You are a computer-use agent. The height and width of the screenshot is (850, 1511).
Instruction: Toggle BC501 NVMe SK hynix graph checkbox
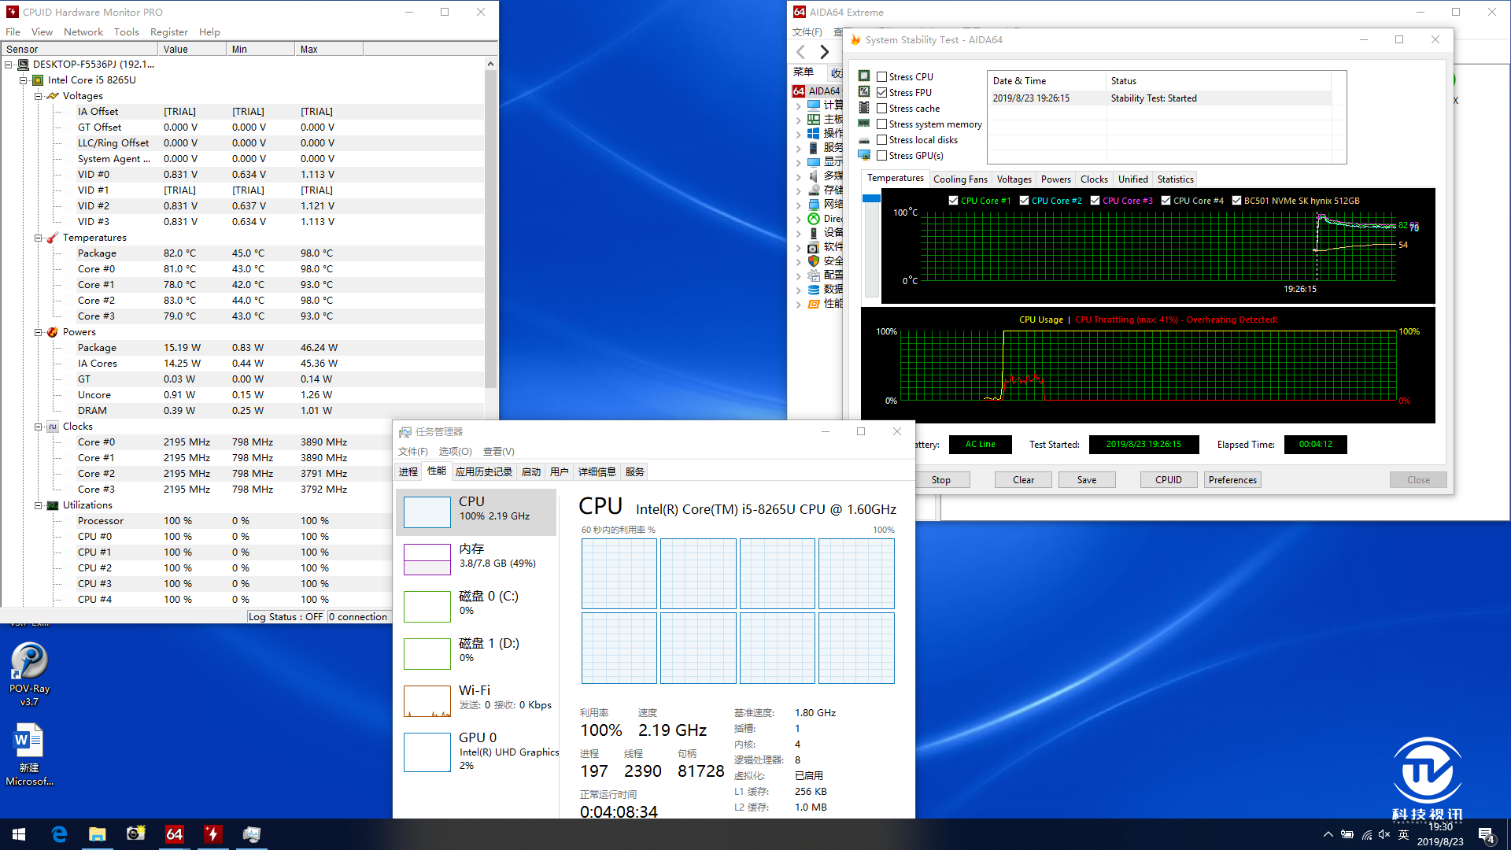[x=1236, y=200]
